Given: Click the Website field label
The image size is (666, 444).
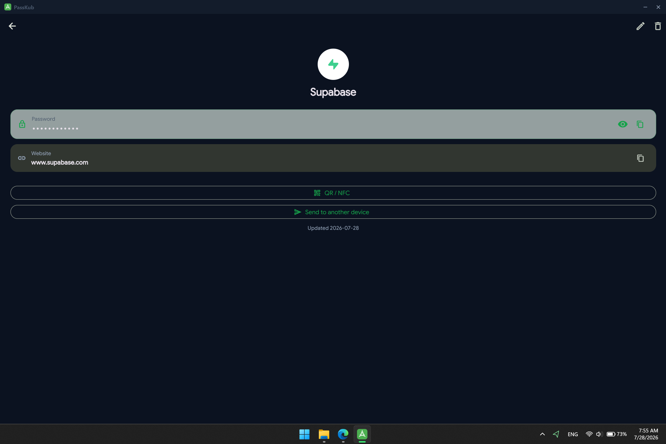Looking at the screenshot, I should click(41, 153).
